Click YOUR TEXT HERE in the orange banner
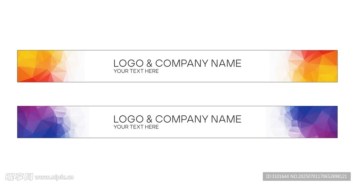 point(136,71)
